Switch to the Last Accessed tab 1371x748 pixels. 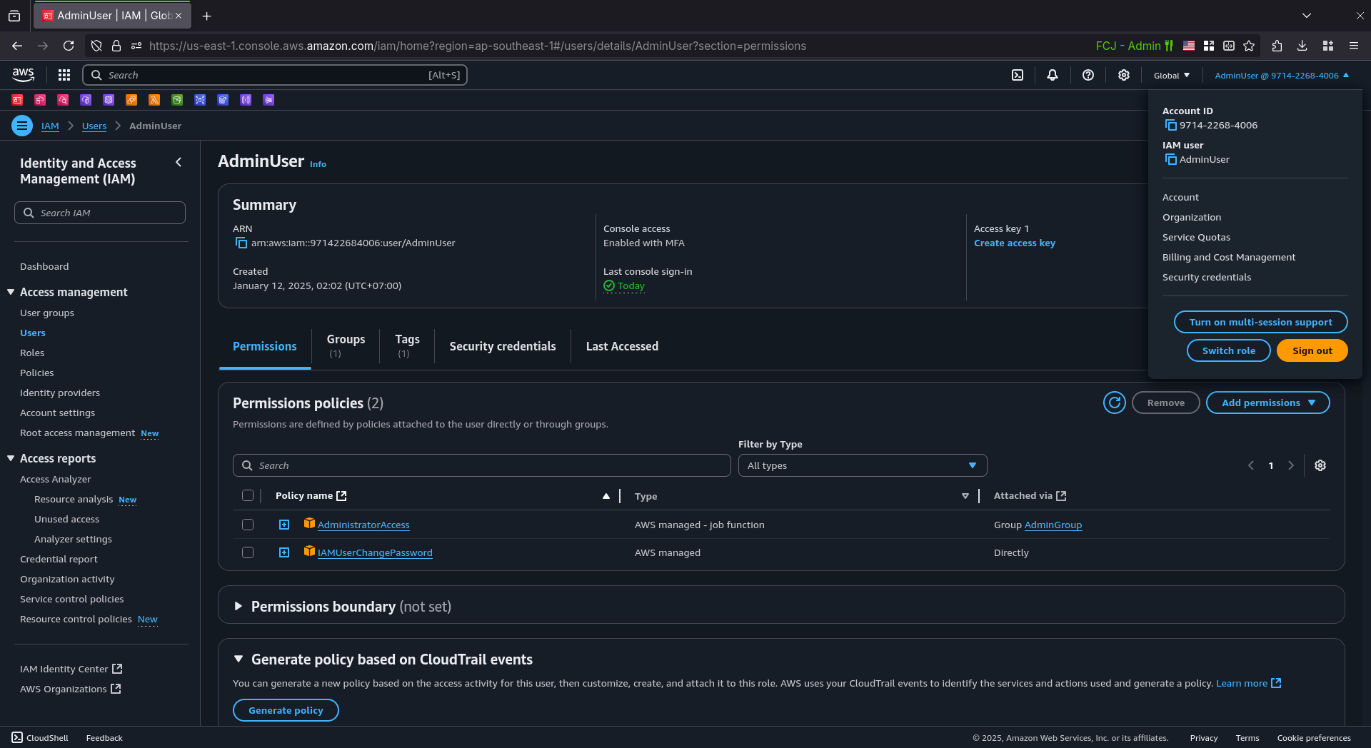[x=622, y=346]
